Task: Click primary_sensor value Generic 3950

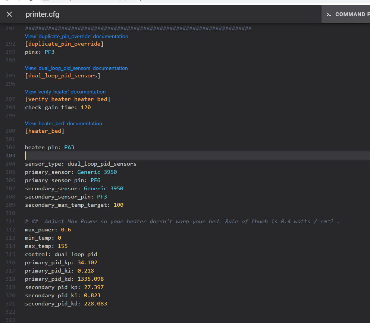Action: [x=97, y=172]
